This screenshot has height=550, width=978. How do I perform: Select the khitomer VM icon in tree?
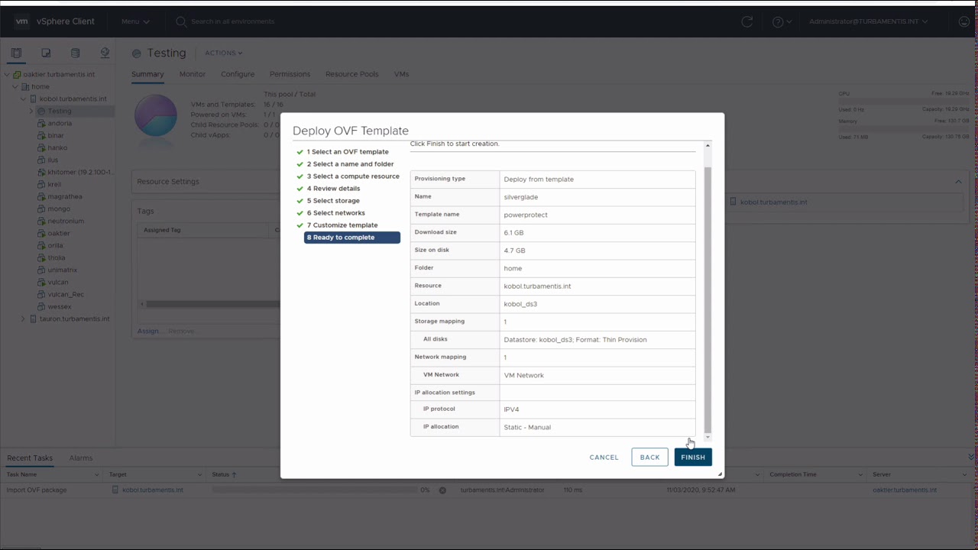pos(42,172)
